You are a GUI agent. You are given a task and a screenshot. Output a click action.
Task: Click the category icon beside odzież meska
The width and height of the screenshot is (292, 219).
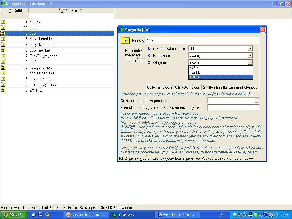[3, 79]
